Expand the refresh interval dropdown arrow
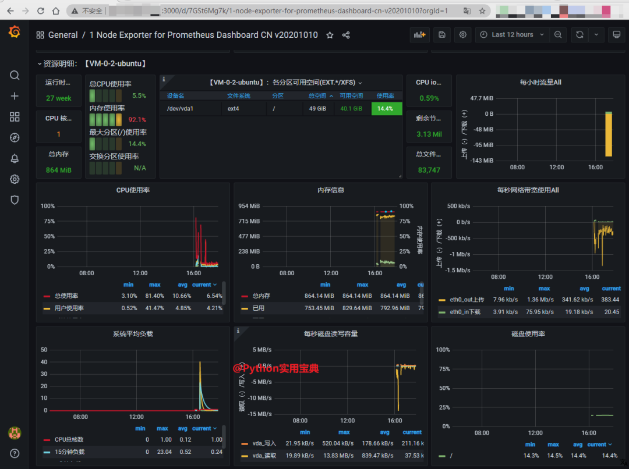The image size is (629, 469). pos(596,35)
